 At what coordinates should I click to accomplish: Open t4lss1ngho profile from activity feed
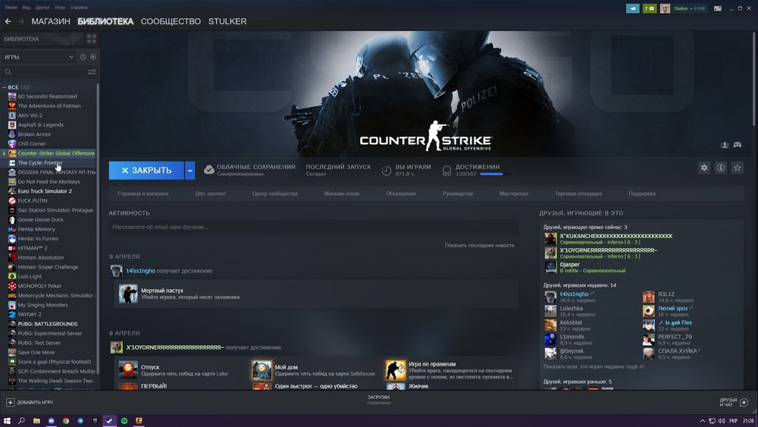pyautogui.click(x=141, y=271)
